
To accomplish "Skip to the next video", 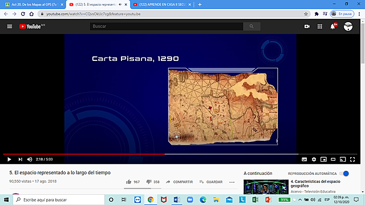I will 21,159.
